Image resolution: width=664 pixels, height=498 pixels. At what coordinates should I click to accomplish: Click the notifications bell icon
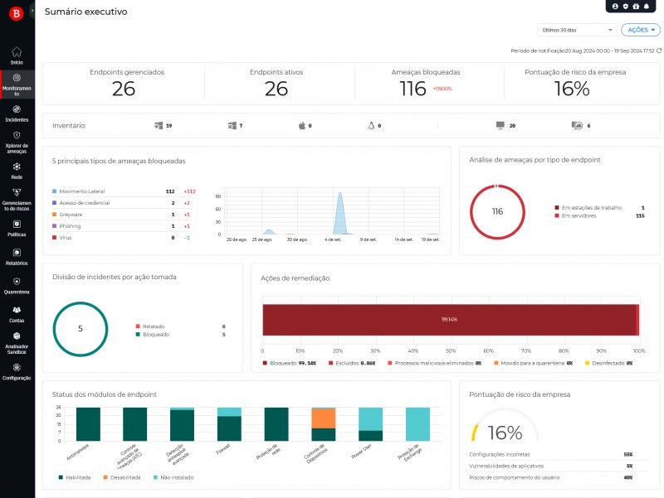647,7
